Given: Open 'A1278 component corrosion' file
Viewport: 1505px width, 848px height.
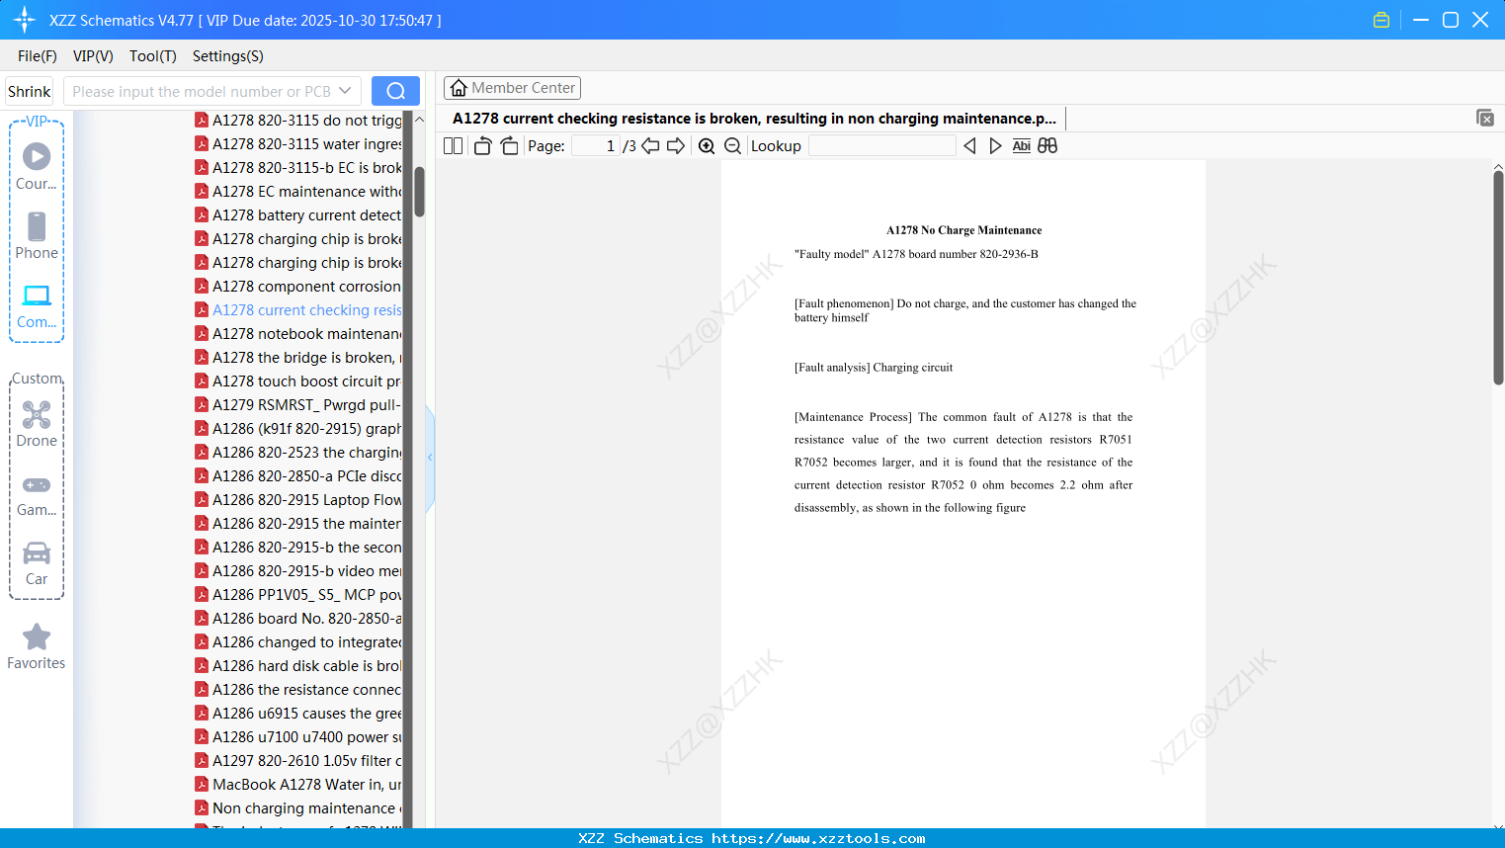Looking at the screenshot, I should (x=298, y=287).
